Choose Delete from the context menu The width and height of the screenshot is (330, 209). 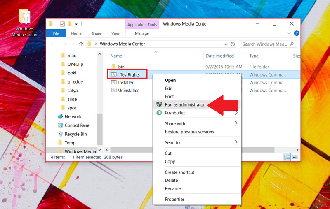coord(171,180)
